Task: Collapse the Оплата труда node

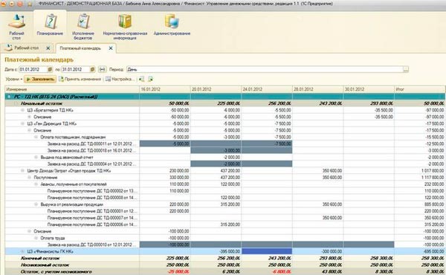Action: (36, 238)
